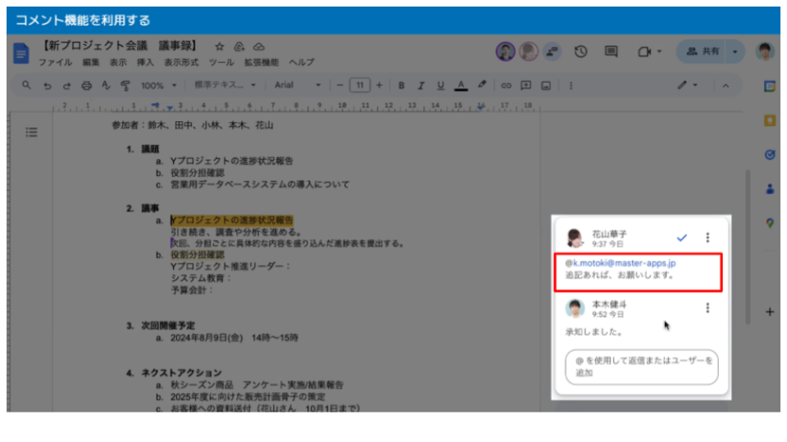Insert an image
Screen dimensions: 787x442
(546, 86)
